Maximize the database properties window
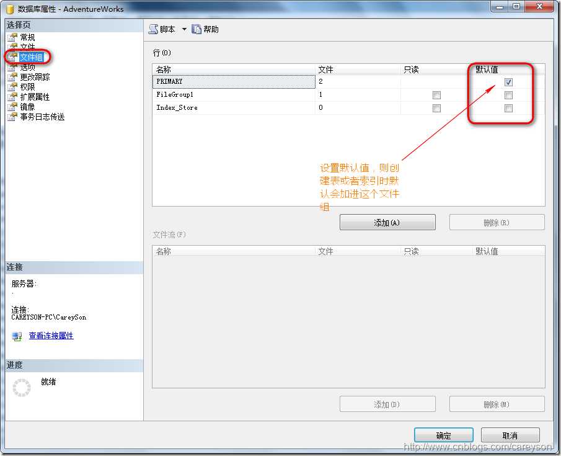Viewport: 561px width, 456px height. pos(516,6)
